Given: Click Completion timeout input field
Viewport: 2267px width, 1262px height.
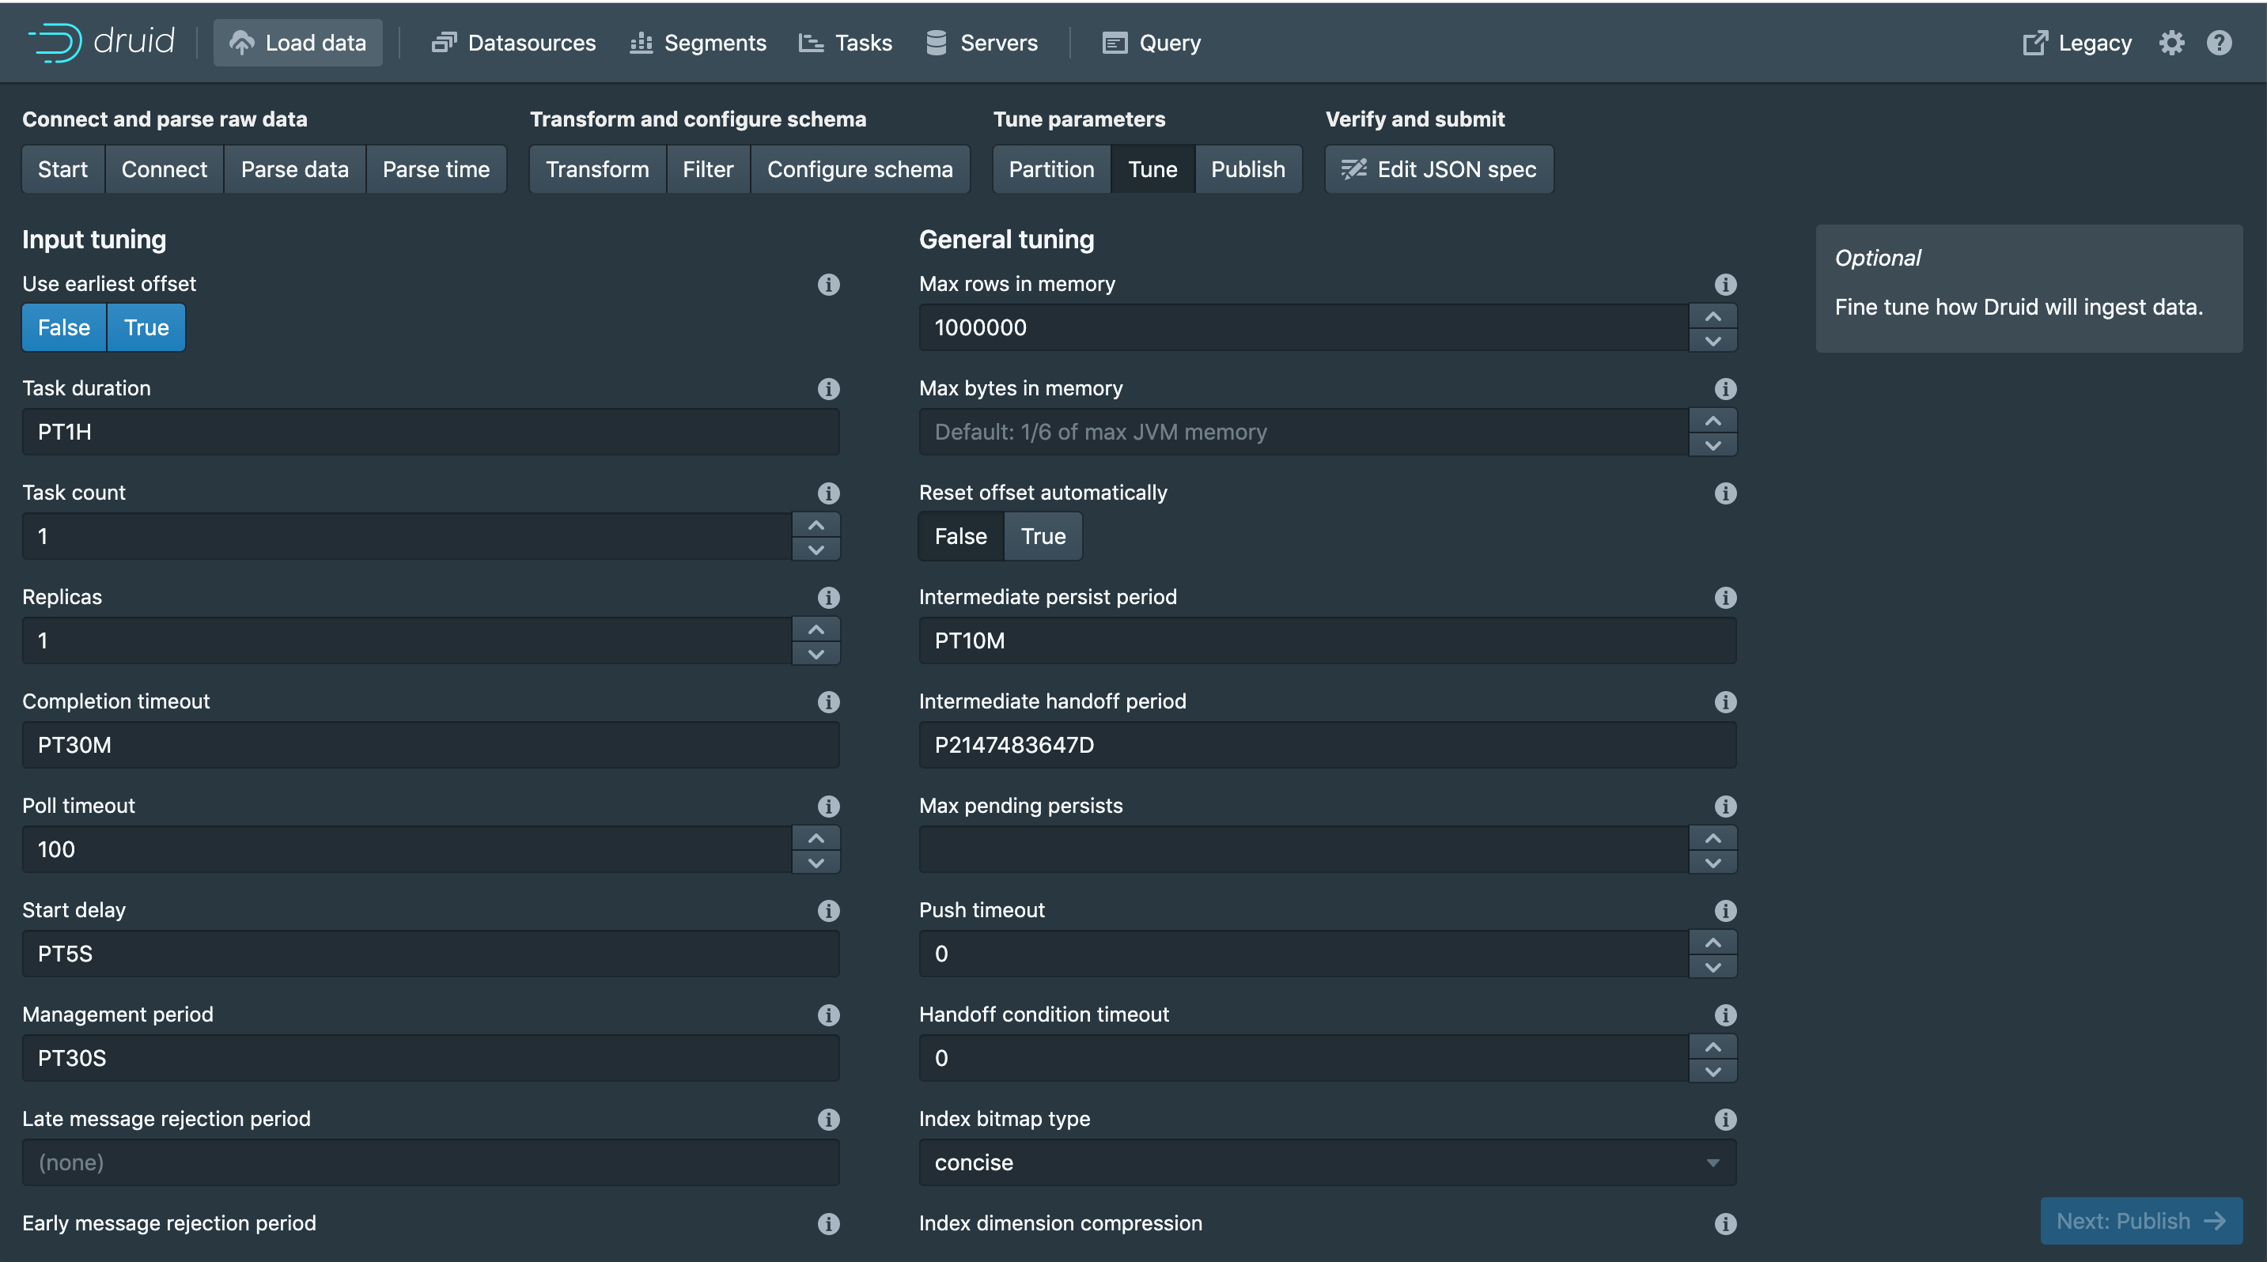Looking at the screenshot, I should (430, 745).
